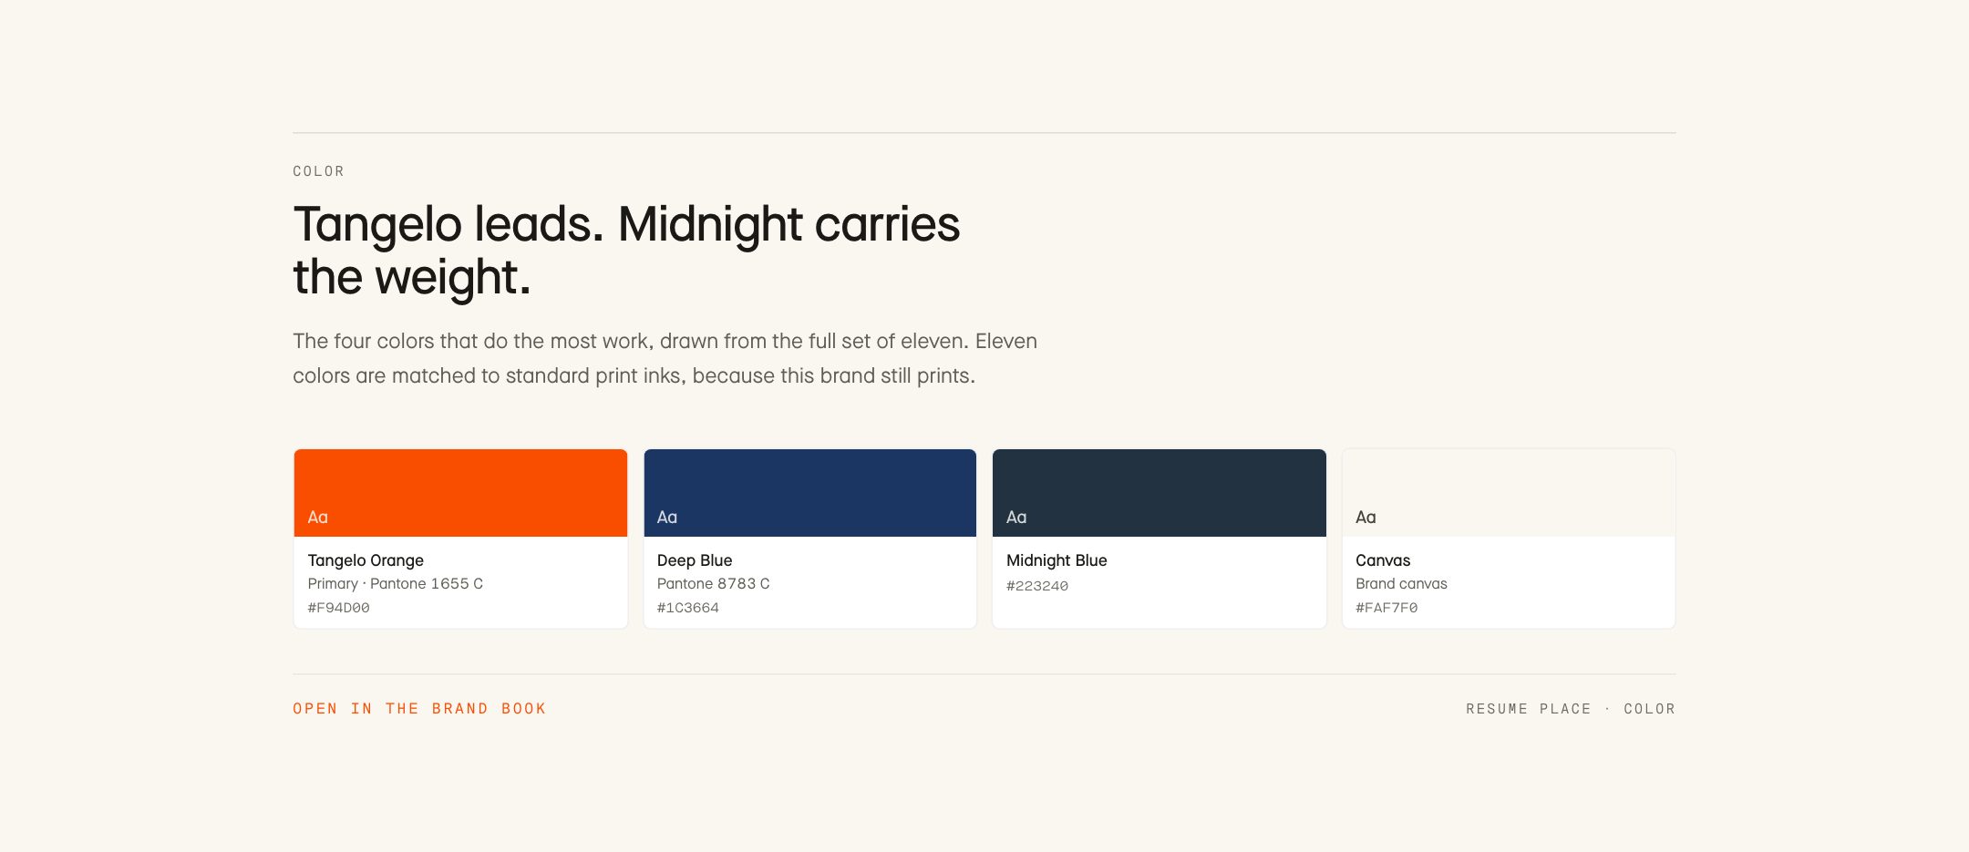Select the Deep Blue color swatch
This screenshot has height=852, width=1969.
click(x=809, y=493)
